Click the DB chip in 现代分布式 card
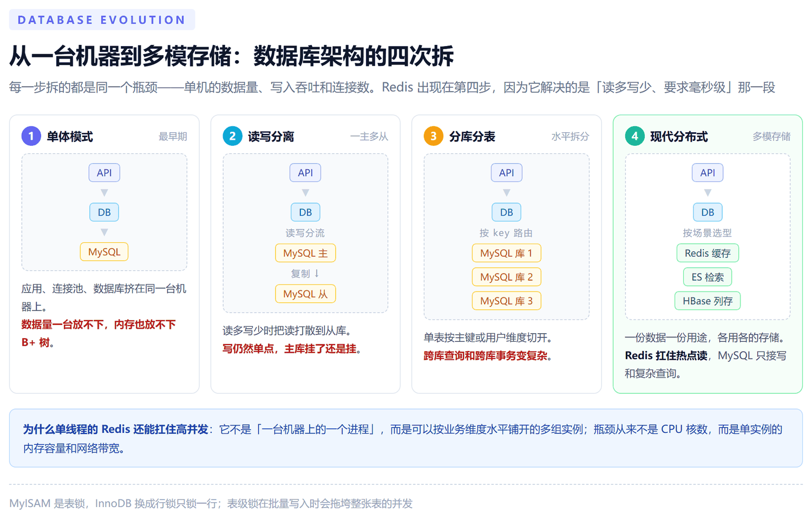This screenshot has width=812, height=519. (x=708, y=212)
